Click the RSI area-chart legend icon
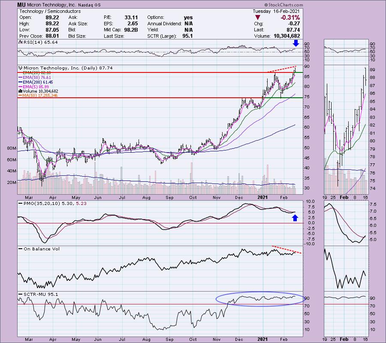Image resolution: width=386 pixels, height=343 pixels. (x=20, y=42)
